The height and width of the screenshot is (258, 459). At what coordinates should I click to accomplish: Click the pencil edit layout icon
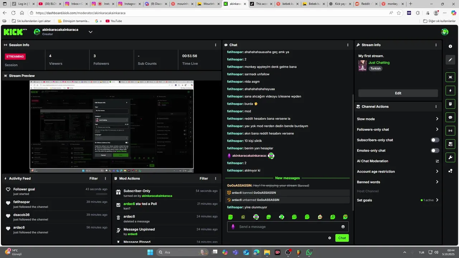point(450,60)
